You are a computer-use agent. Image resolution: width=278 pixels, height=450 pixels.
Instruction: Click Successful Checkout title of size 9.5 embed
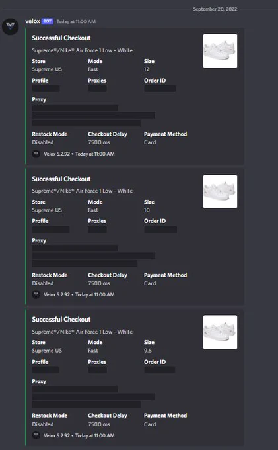coord(61,320)
